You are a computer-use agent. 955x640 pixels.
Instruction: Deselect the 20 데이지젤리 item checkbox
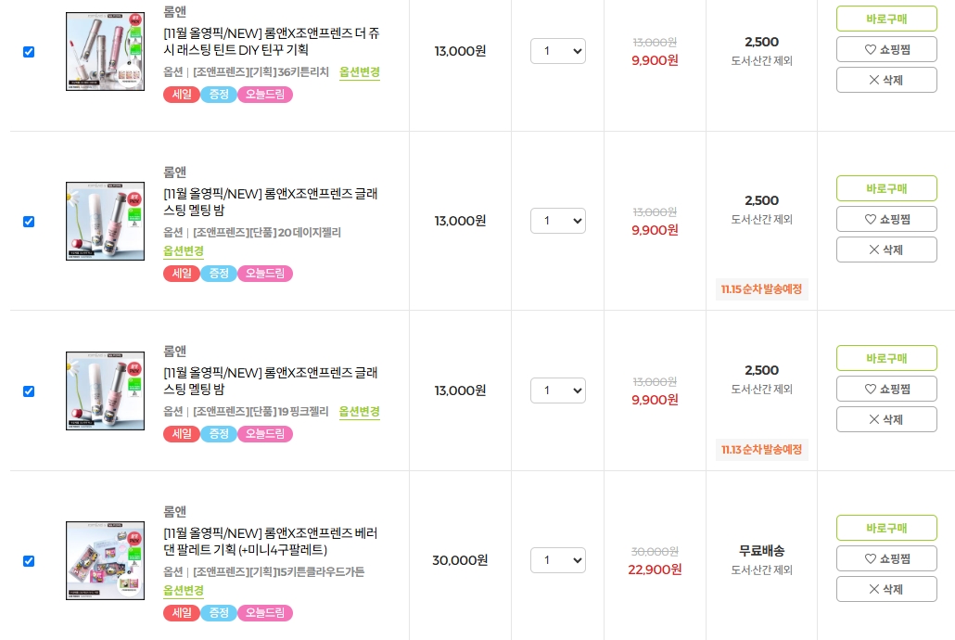[29, 222]
